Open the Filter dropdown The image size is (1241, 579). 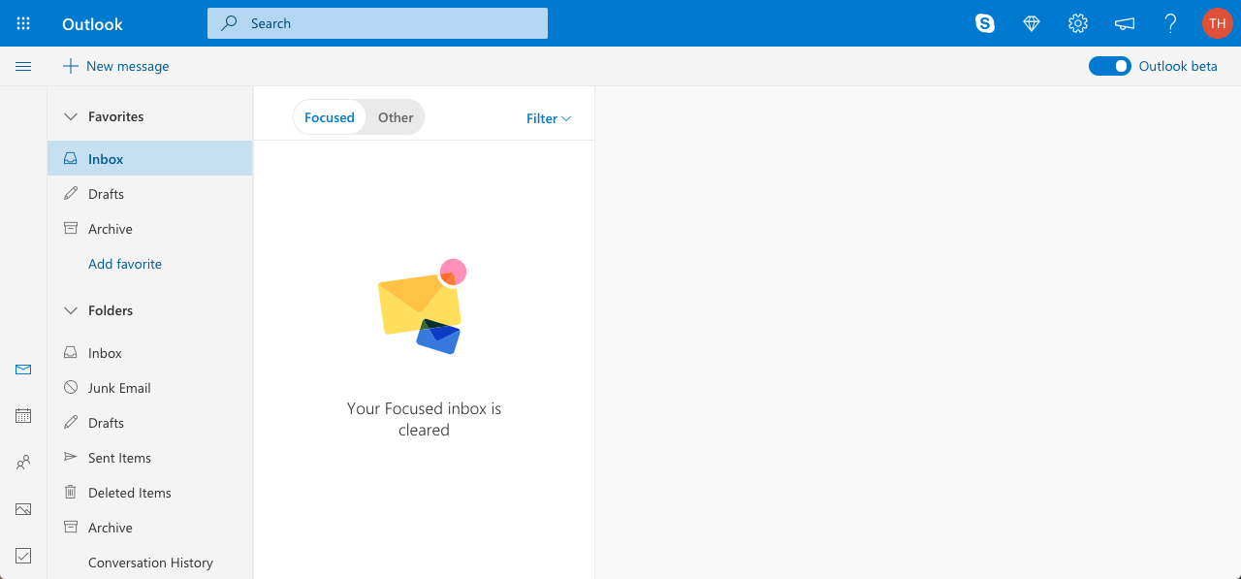pyautogui.click(x=549, y=118)
